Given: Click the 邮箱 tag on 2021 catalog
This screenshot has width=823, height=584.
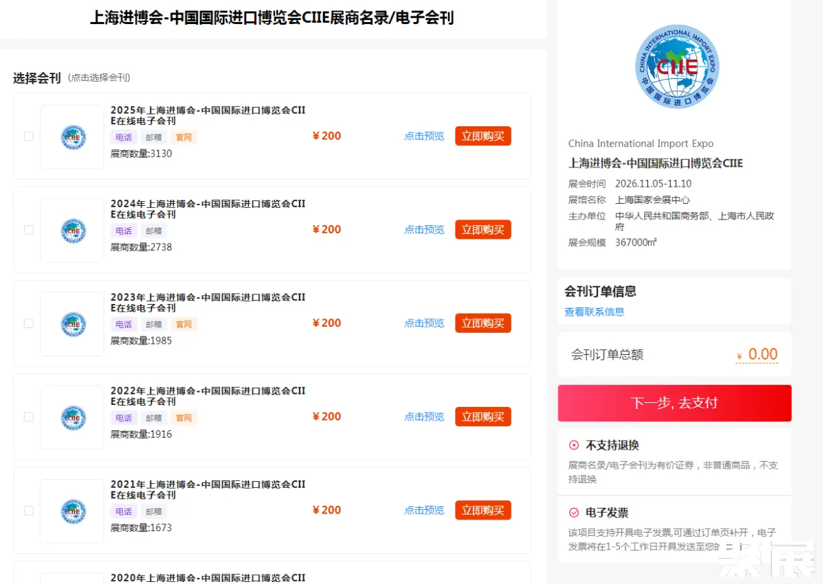Looking at the screenshot, I should coord(154,511).
